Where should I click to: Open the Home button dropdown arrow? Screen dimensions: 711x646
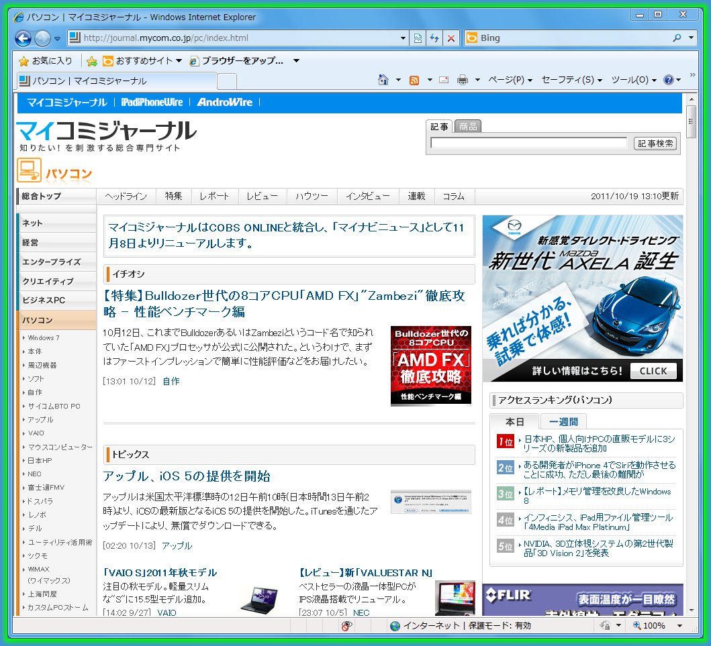(398, 80)
